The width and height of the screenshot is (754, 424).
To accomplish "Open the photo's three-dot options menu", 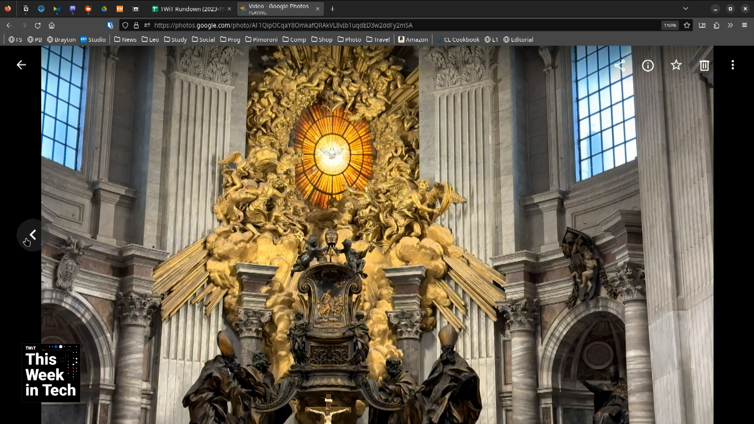I will coord(732,65).
